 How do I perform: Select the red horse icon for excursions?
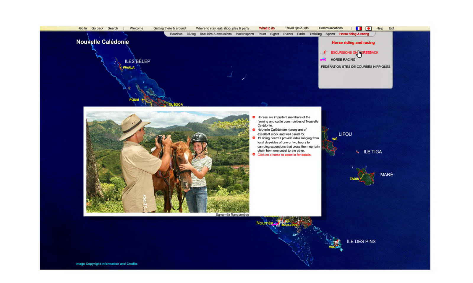pos(324,53)
